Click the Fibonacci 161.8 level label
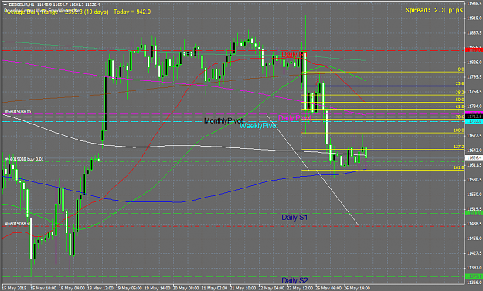The image size is (483, 291). [459, 167]
